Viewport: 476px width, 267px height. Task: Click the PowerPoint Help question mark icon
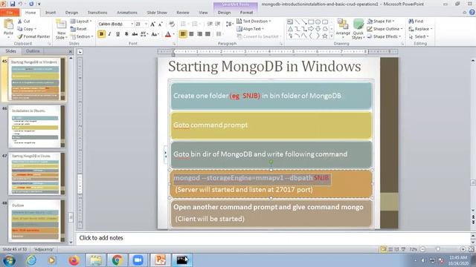[472, 13]
